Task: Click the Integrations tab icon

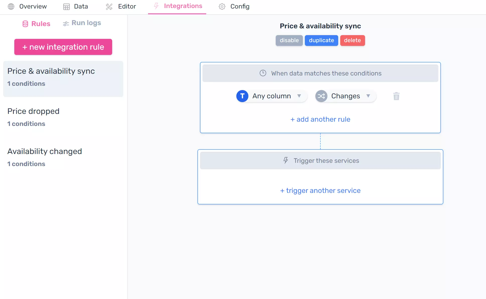Action: 156,6
